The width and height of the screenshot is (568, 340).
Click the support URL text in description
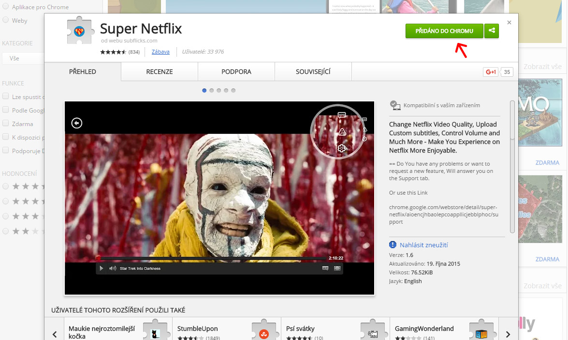coord(444,214)
